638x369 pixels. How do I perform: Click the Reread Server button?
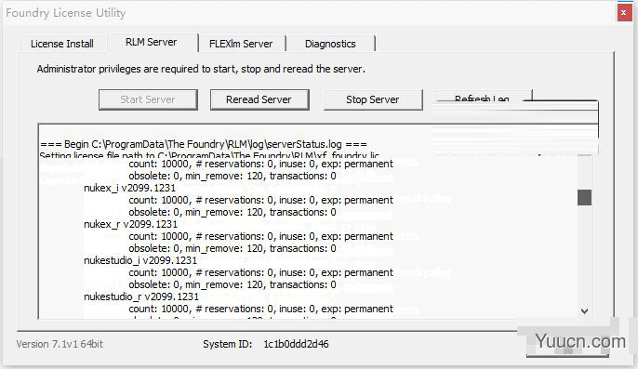click(259, 99)
